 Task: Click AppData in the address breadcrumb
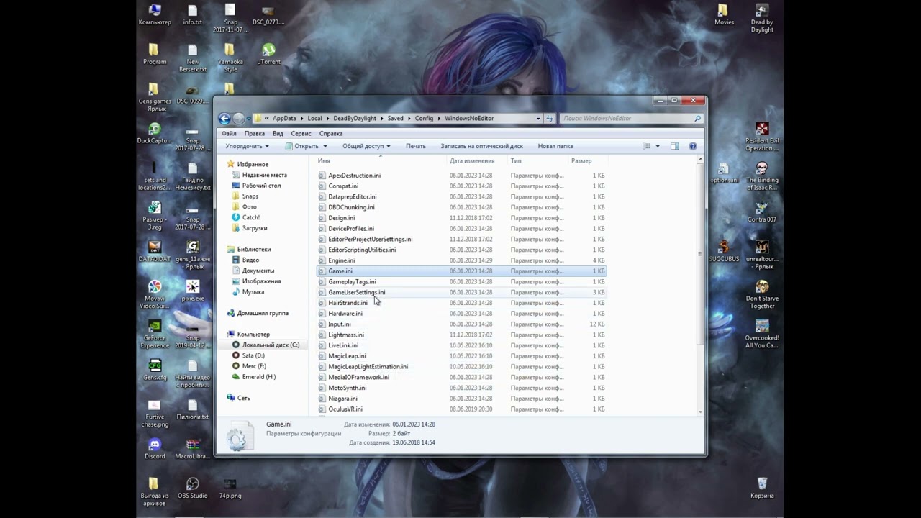pyautogui.click(x=284, y=118)
